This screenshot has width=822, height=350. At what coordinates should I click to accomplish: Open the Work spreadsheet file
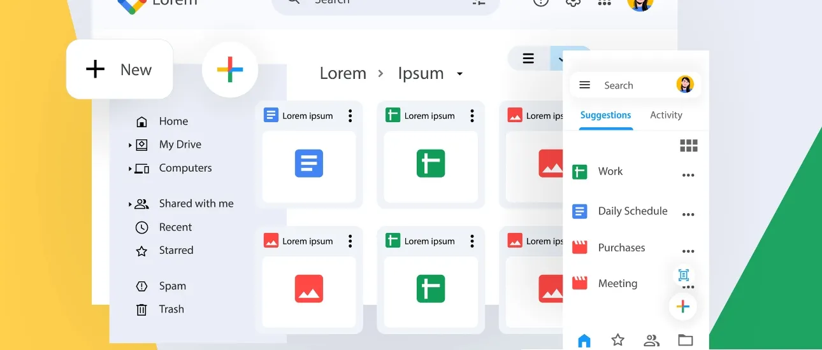(x=610, y=171)
